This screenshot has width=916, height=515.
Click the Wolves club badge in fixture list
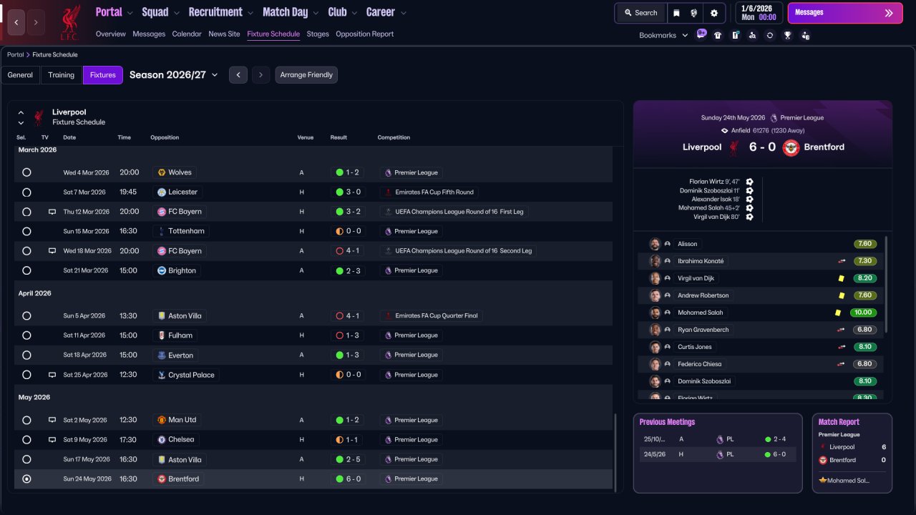161,172
